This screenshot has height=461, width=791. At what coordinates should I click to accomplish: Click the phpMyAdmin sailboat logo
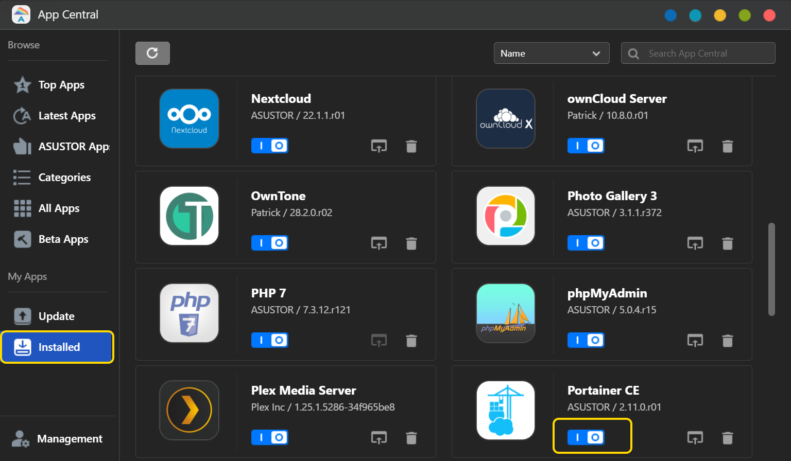(506, 313)
